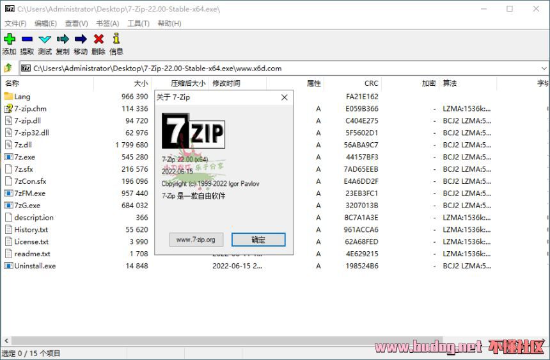Click the Copy (复制) toolbar icon

point(63,40)
